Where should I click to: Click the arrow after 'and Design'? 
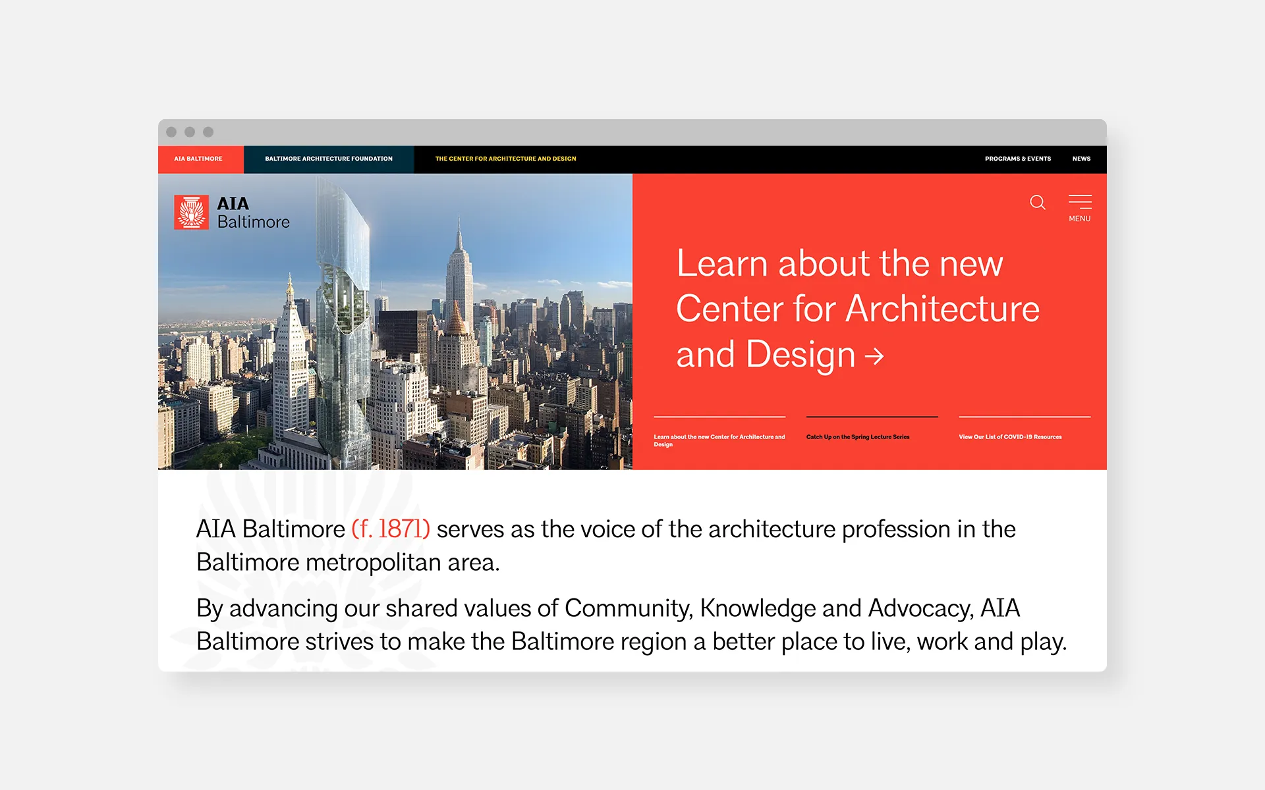point(874,357)
